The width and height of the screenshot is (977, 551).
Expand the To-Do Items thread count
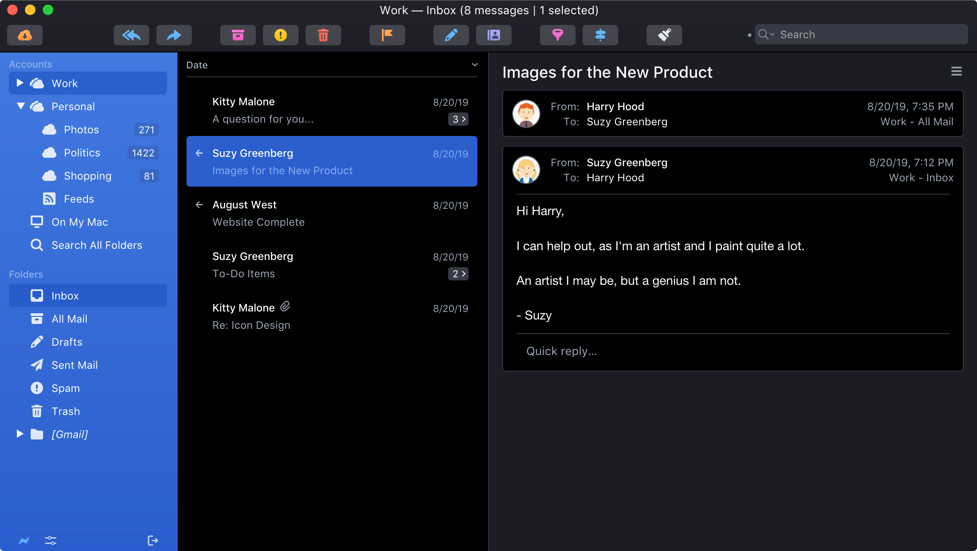458,274
